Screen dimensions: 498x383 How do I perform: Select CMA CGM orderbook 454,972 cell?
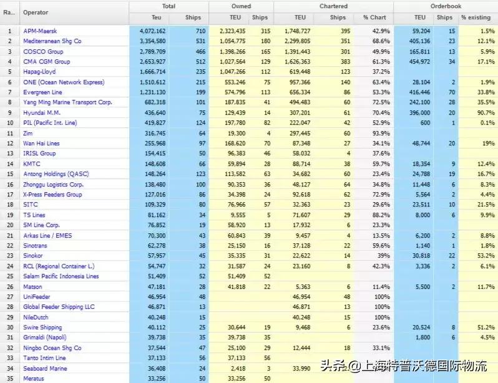(414, 62)
